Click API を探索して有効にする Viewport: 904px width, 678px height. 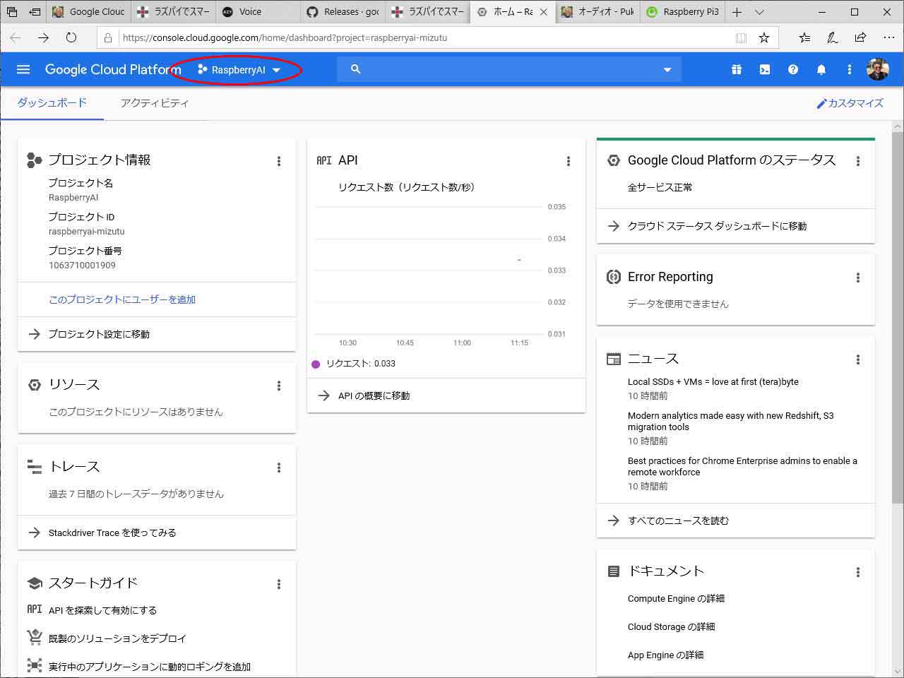pyautogui.click(x=102, y=610)
